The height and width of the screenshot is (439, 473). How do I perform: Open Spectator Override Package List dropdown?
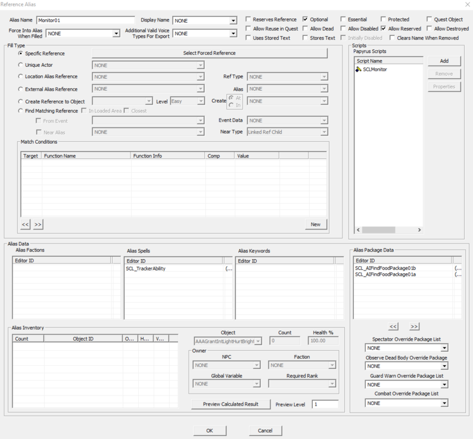coord(444,348)
